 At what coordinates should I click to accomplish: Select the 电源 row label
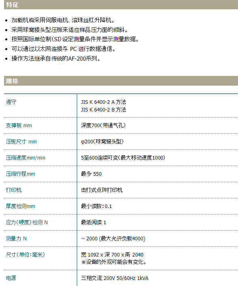[x=11, y=278]
